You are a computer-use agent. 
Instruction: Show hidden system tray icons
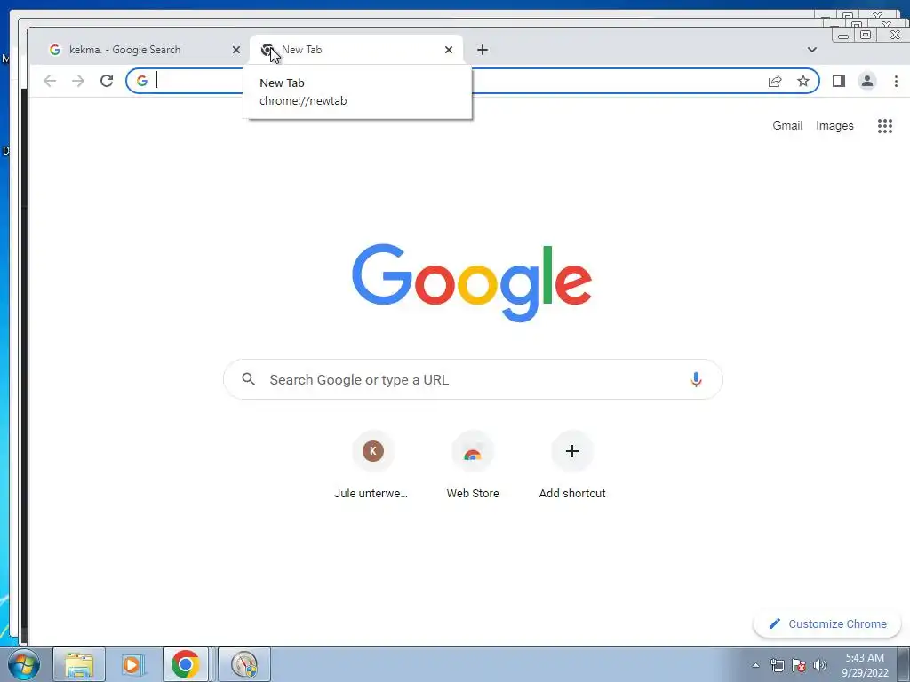pyautogui.click(x=755, y=665)
